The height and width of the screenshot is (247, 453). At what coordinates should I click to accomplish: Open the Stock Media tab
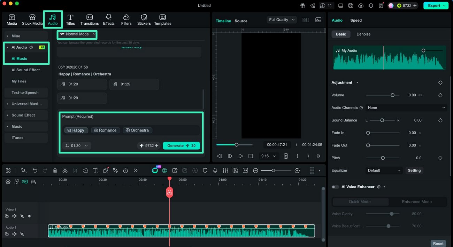[32, 20]
